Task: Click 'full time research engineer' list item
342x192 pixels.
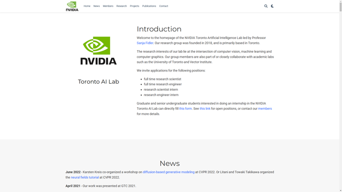Action: click(162, 84)
